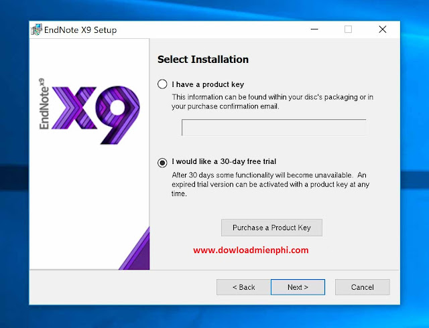This screenshot has height=328, width=429.
Task: Choose the 30-day free trial radio option
Action: (x=162, y=162)
